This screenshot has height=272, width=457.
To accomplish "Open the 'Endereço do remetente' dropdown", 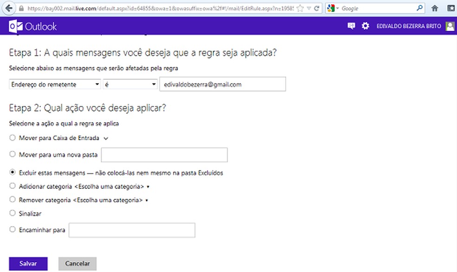I will tap(55, 84).
